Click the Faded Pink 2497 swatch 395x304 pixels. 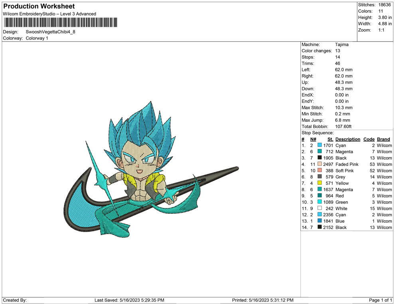pyautogui.click(x=320, y=164)
